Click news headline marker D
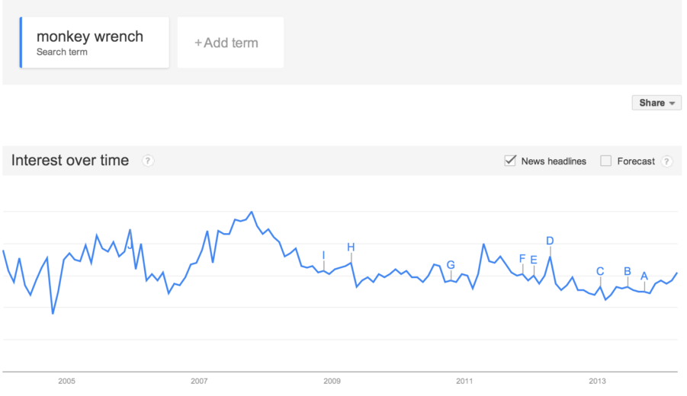 550,241
